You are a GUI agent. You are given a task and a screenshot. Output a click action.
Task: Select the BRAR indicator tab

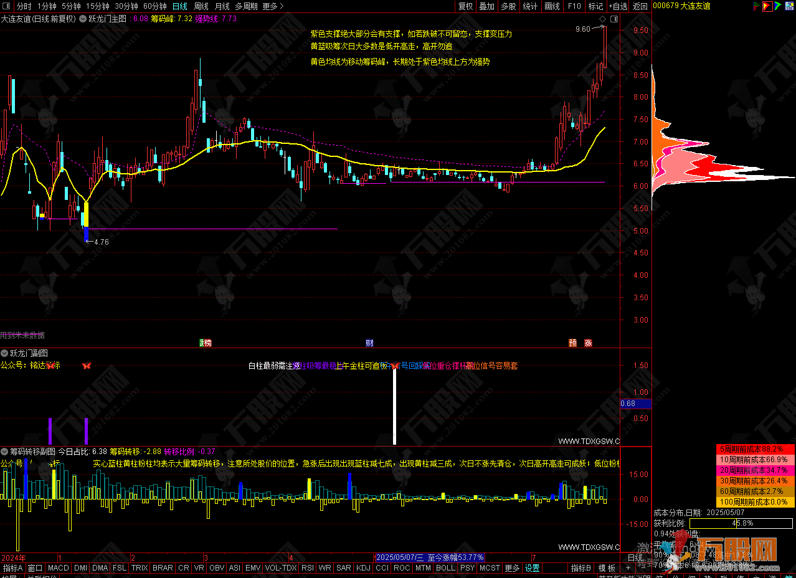pyautogui.click(x=163, y=568)
